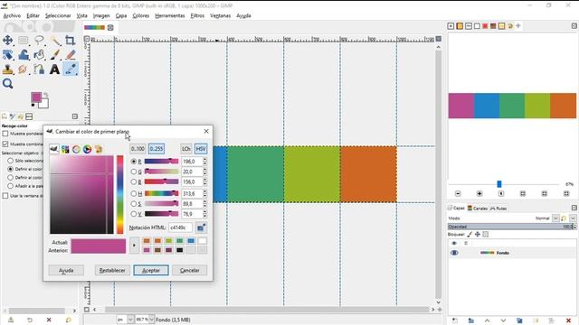Image resolution: width=579 pixels, height=325 pixels.
Task: Open the Colores menu
Action: 141,15
